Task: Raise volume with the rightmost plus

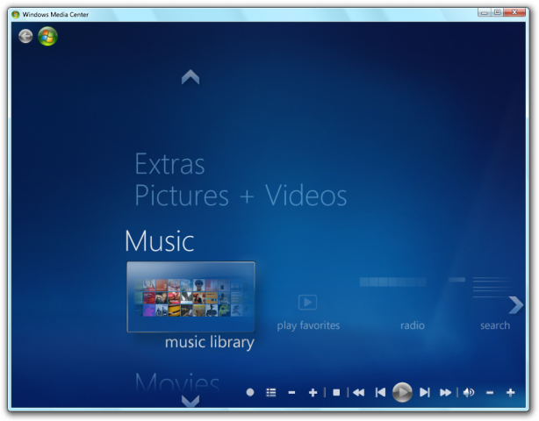Action: [510, 392]
